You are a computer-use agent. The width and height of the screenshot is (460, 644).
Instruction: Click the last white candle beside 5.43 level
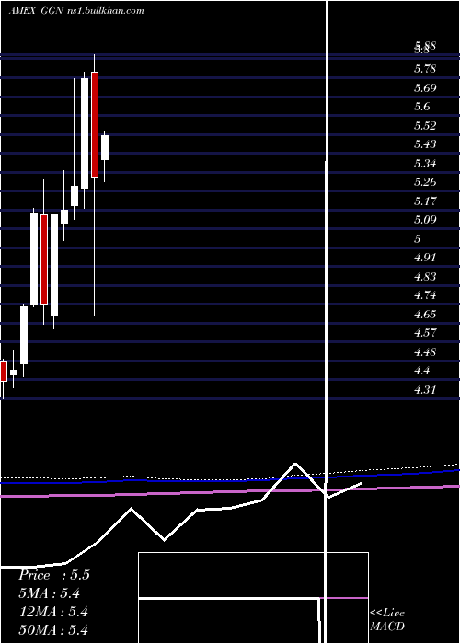click(105, 148)
